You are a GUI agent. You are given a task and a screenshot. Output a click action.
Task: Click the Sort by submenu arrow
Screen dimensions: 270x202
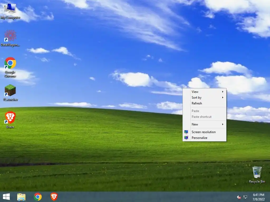coord(223,98)
